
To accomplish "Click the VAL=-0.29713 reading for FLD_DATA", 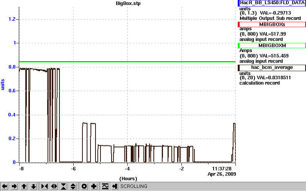I will 275,13.
